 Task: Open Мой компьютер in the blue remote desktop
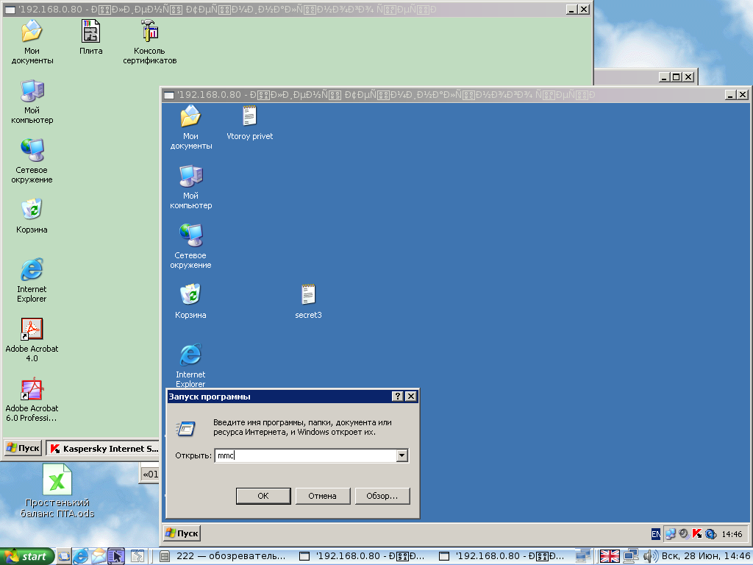tap(190, 177)
